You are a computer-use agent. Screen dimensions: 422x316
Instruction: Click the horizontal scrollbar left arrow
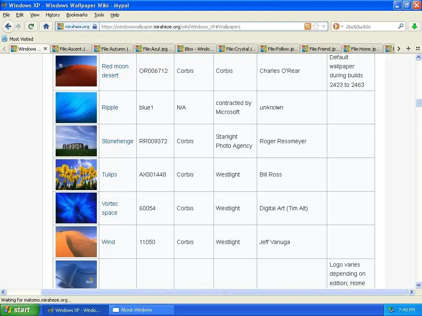point(3,292)
